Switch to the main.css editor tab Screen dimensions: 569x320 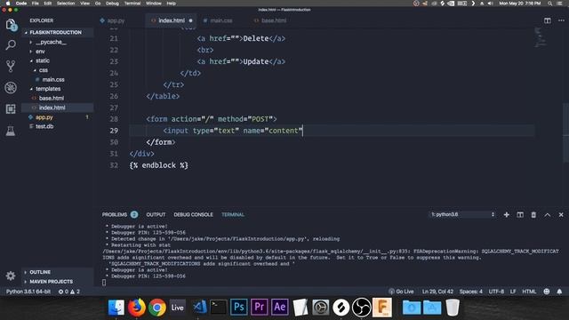click(x=221, y=20)
